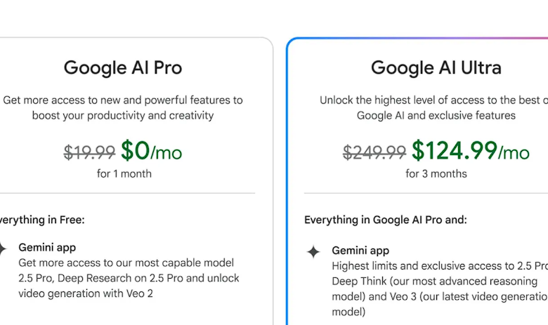Viewport: 548px width, 325px height.
Task: Click "Everything in Google AI Pro and:" label
Action: (x=386, y=220)
